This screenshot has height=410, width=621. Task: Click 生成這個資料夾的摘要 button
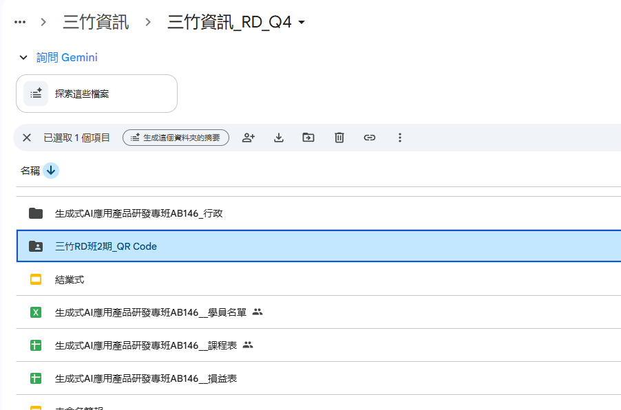(176, 138)
